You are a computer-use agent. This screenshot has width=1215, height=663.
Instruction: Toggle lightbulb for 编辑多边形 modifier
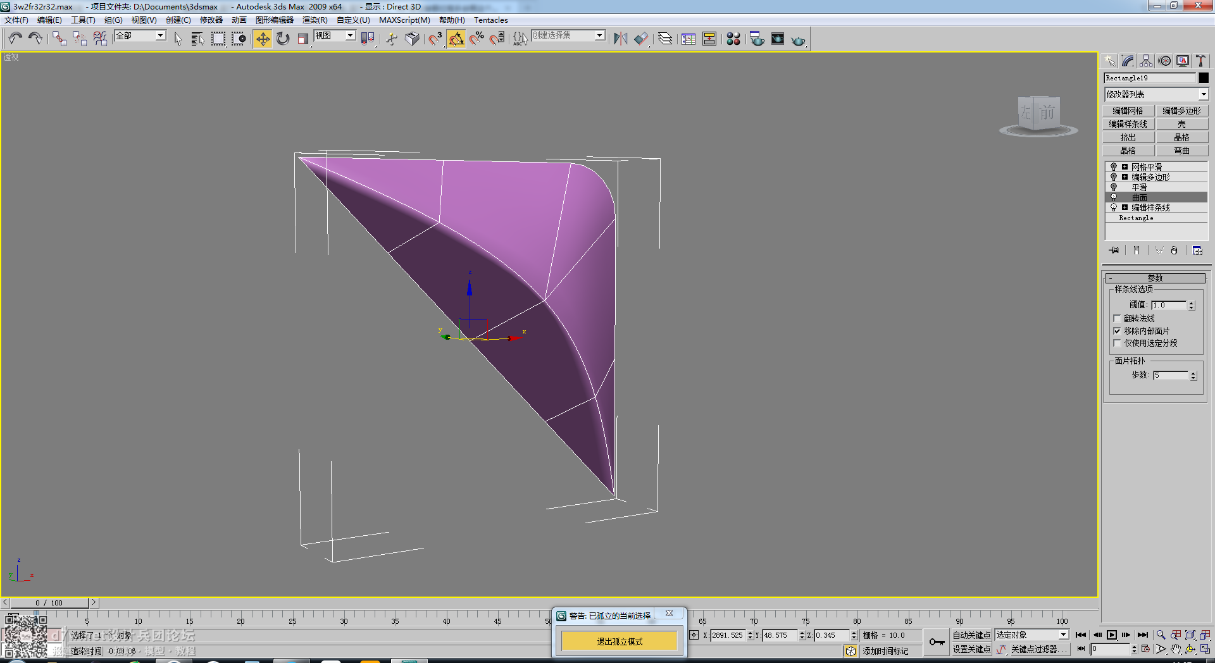click(x=1114, y=177)
